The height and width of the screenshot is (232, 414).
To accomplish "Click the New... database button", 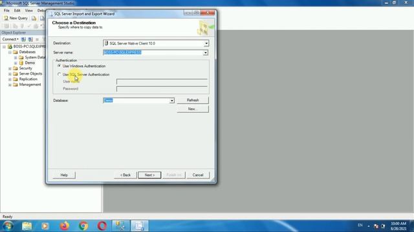I will point(193,109).
